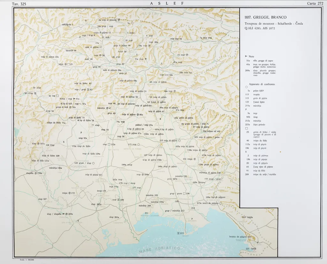
Task: Click the title 1107. GREGGE, BRANCO
Action: [265, 17]
